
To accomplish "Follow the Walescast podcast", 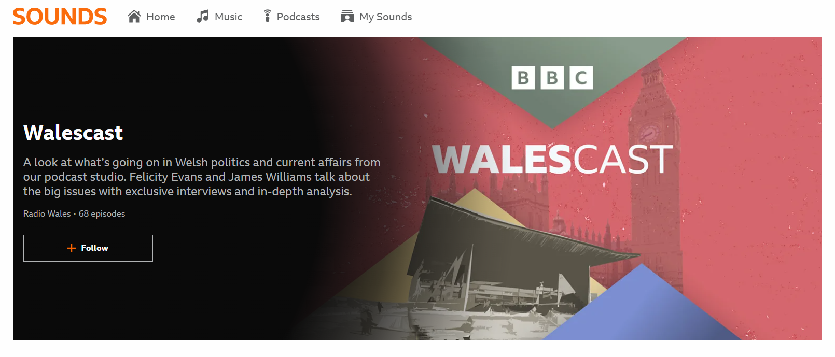I will coord(88,248).
